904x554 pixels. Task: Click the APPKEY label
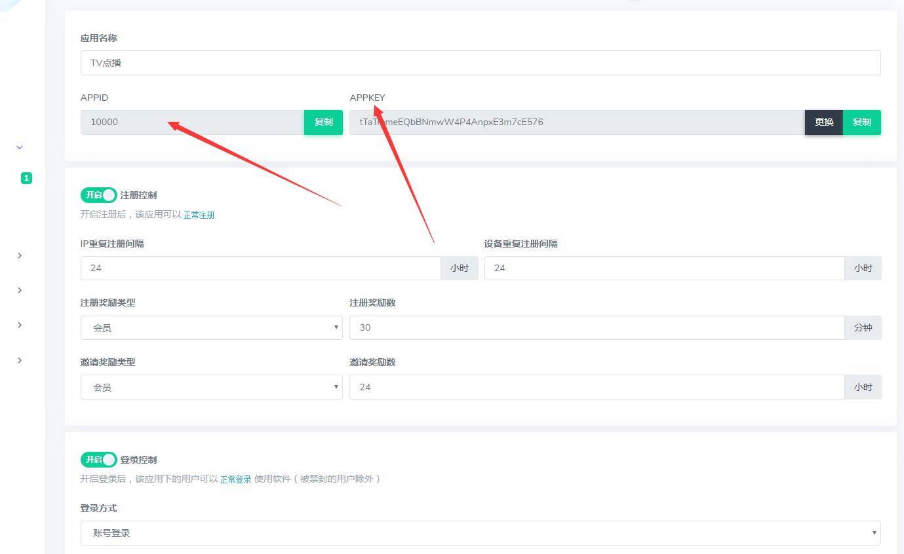click(367, 98)
